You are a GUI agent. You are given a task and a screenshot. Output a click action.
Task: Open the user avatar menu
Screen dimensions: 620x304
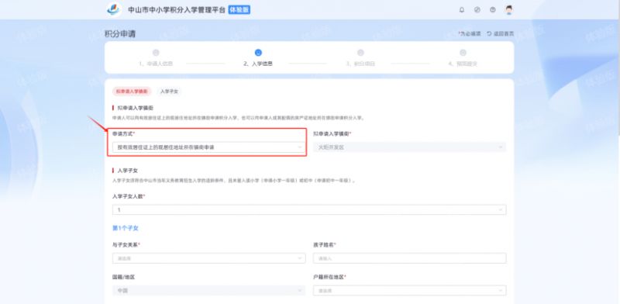click(509, 10)
